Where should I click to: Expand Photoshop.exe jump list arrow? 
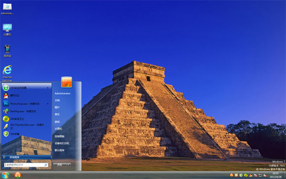[48, 104]
